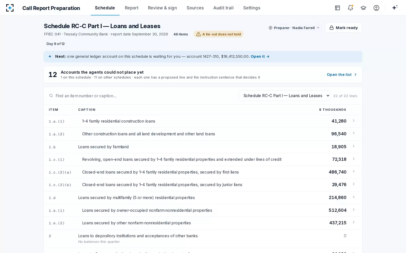Image resolution: width=406 pixels, height=253 pixels.
Task: Open the Settings tab
Action: click(252, 8)
